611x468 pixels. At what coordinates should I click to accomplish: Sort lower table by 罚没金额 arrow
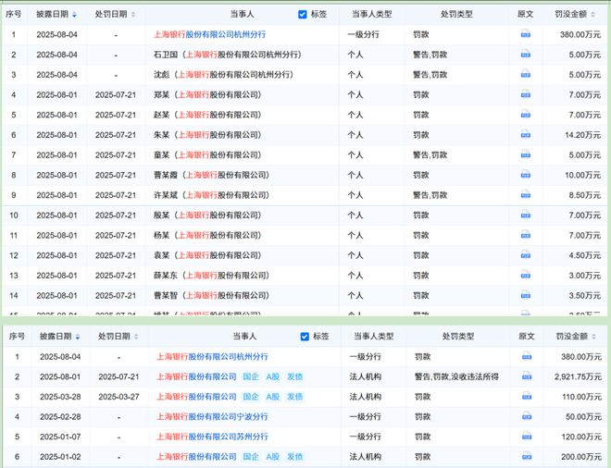(599, 336)
